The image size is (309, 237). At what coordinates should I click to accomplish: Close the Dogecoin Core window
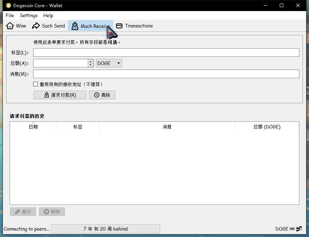pyautogui.click(x=298, y=5)
